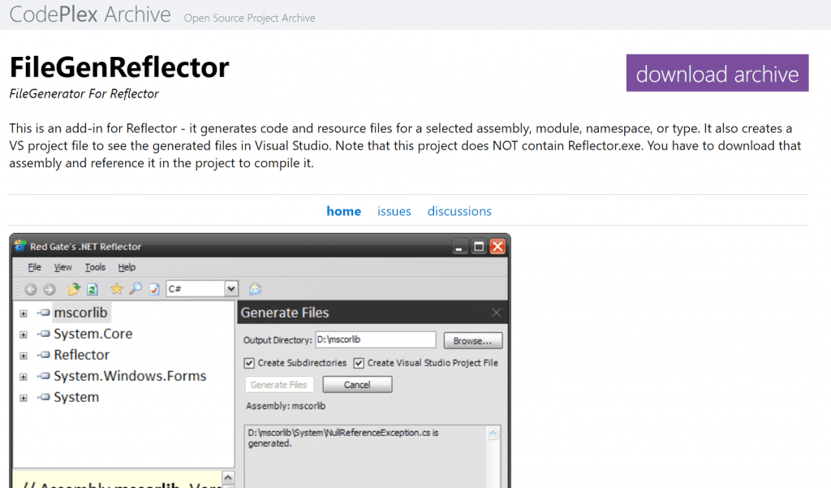Select the mscorlib tree item
This screenshot has height=488, width=831.
click(80, 313)
